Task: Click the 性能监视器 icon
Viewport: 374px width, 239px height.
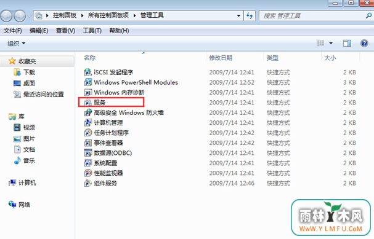Action: tap(88, 173)
